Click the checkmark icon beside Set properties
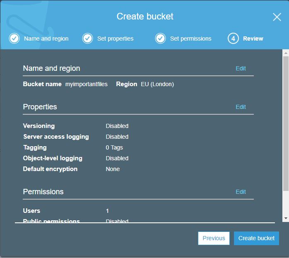The image size is (289, 258). click(x=87, y=39)
